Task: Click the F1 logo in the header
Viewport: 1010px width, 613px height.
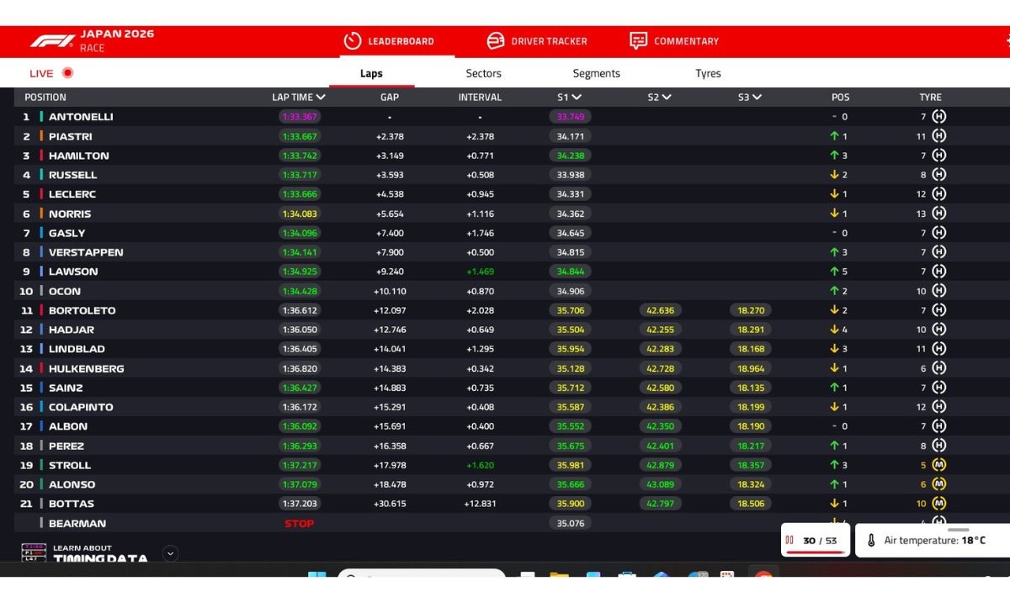Action: pyautogui.click(x=52, y=41)
